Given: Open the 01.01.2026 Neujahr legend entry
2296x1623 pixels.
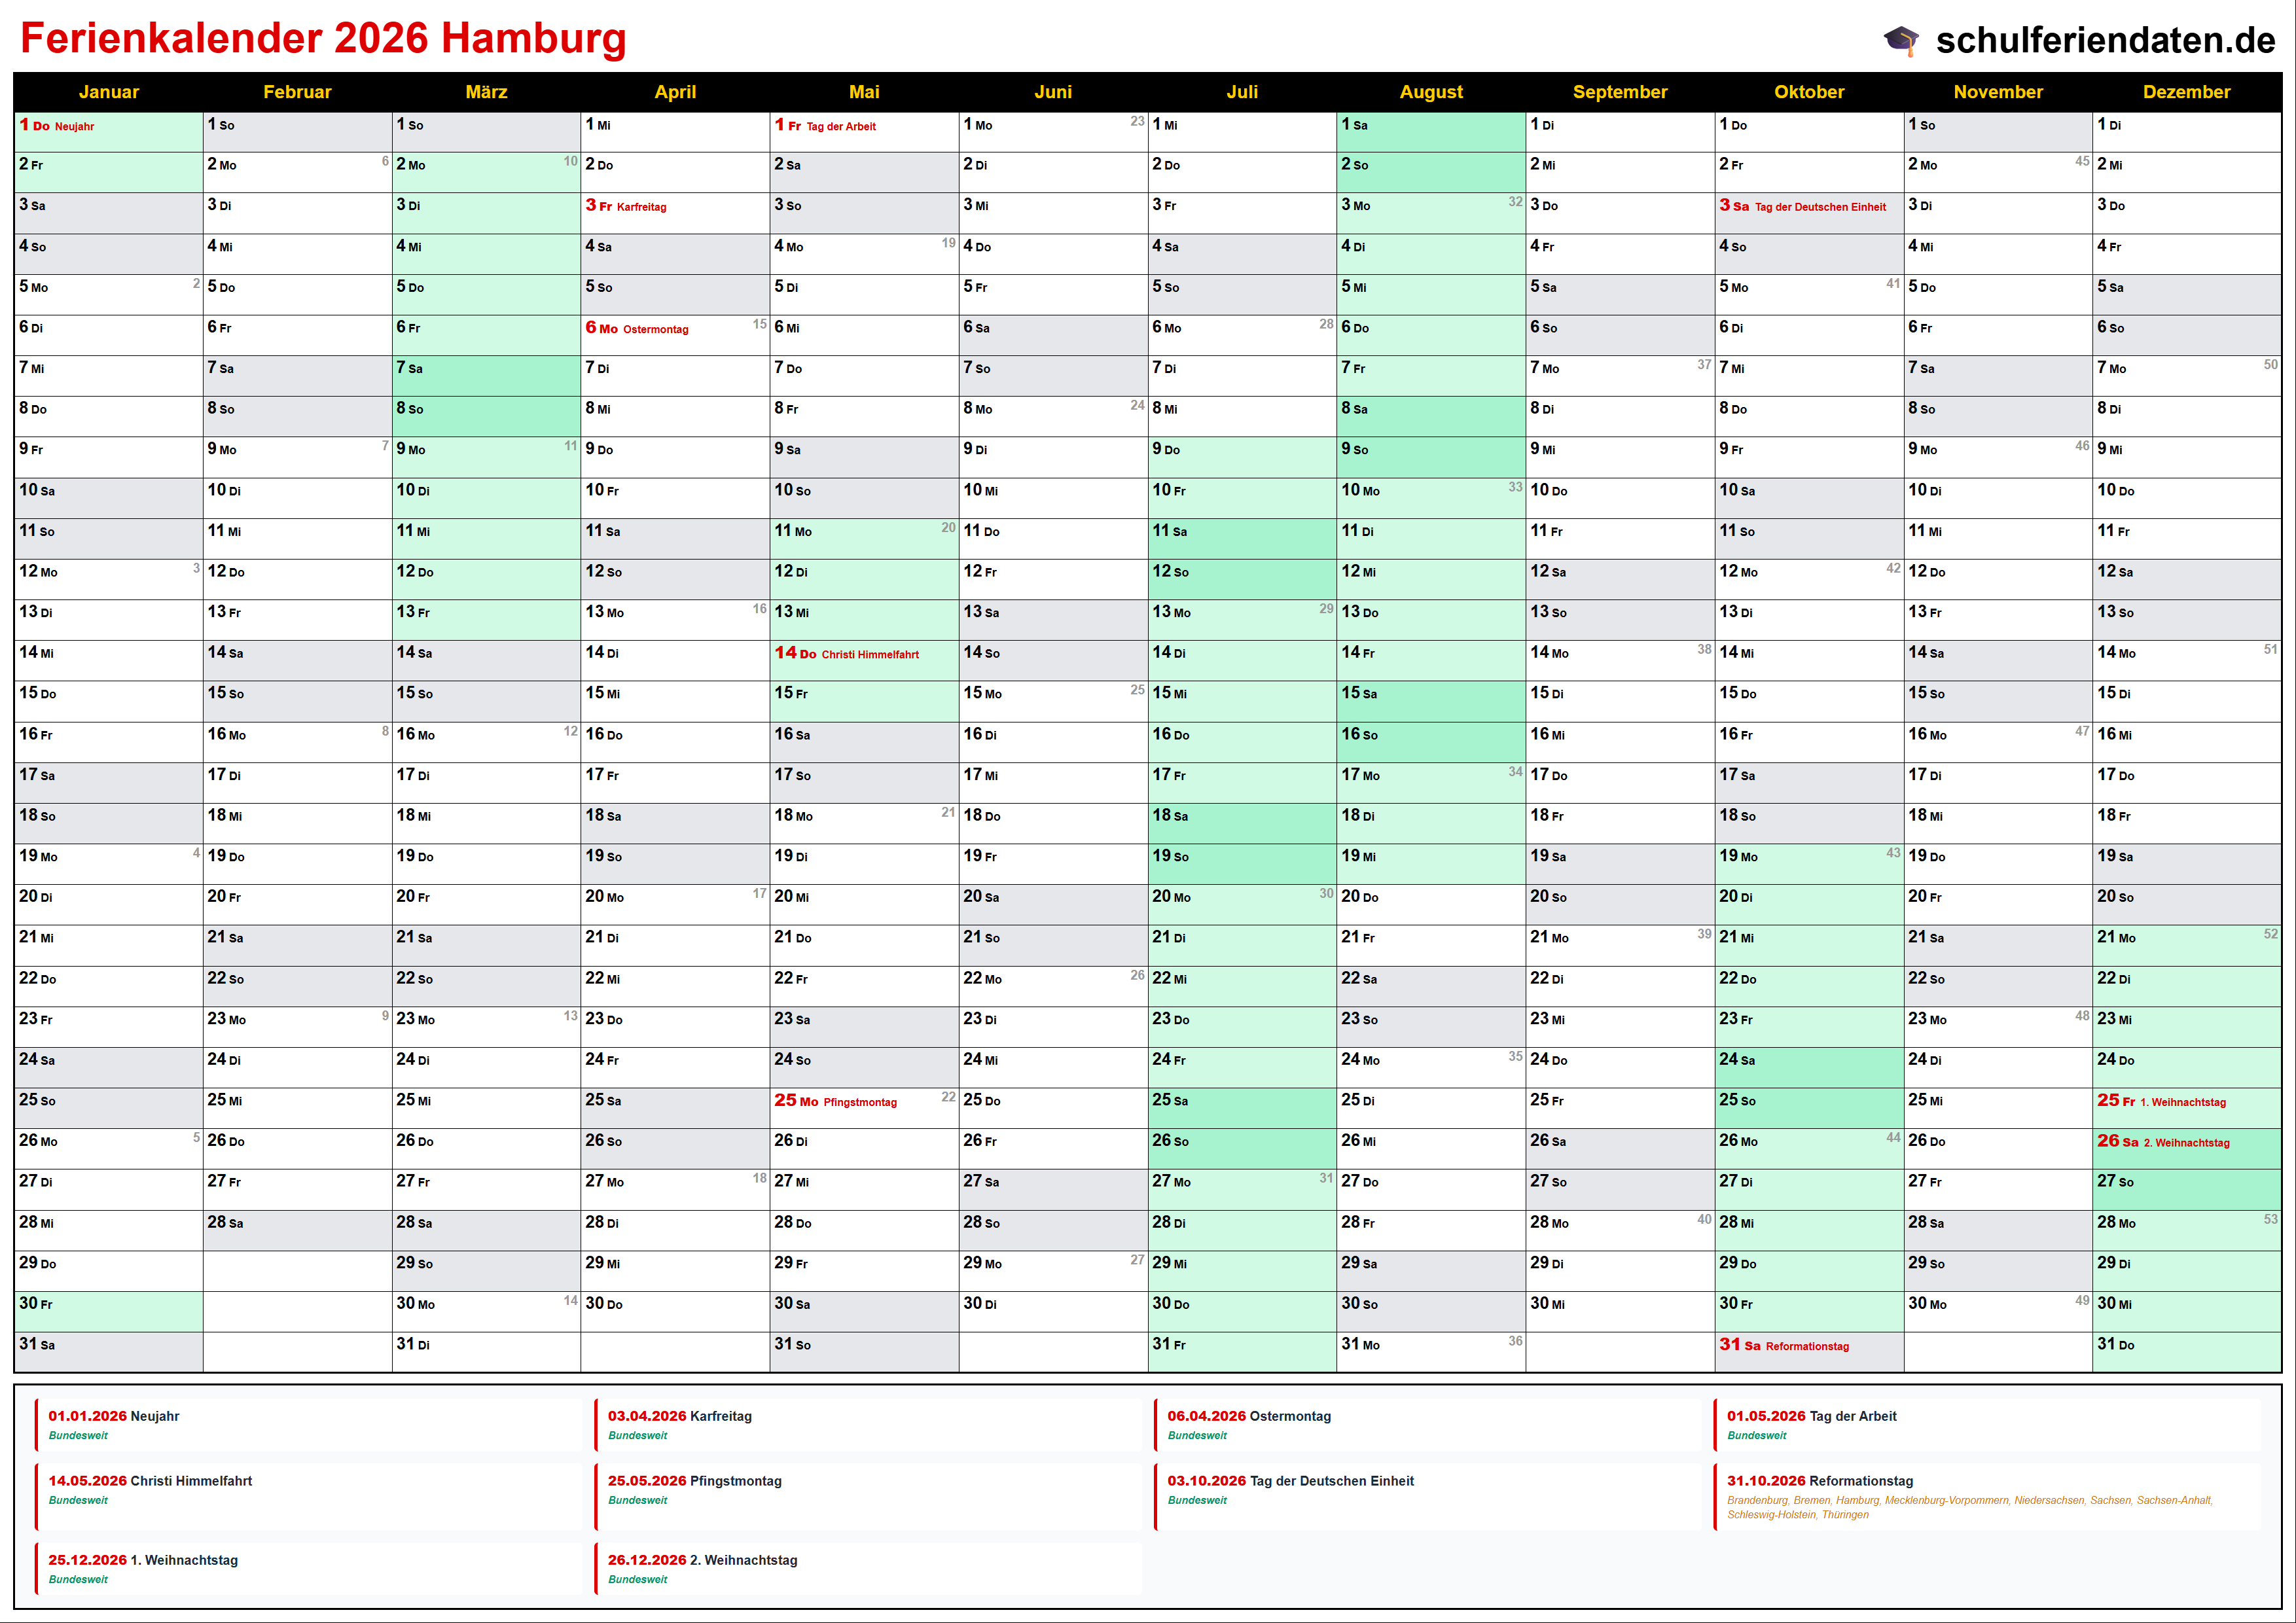Looking at the screenshot, I should click(x=114, y=1416).
